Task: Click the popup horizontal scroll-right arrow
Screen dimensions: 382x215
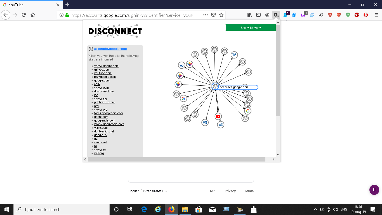Action: click(273, 159)
